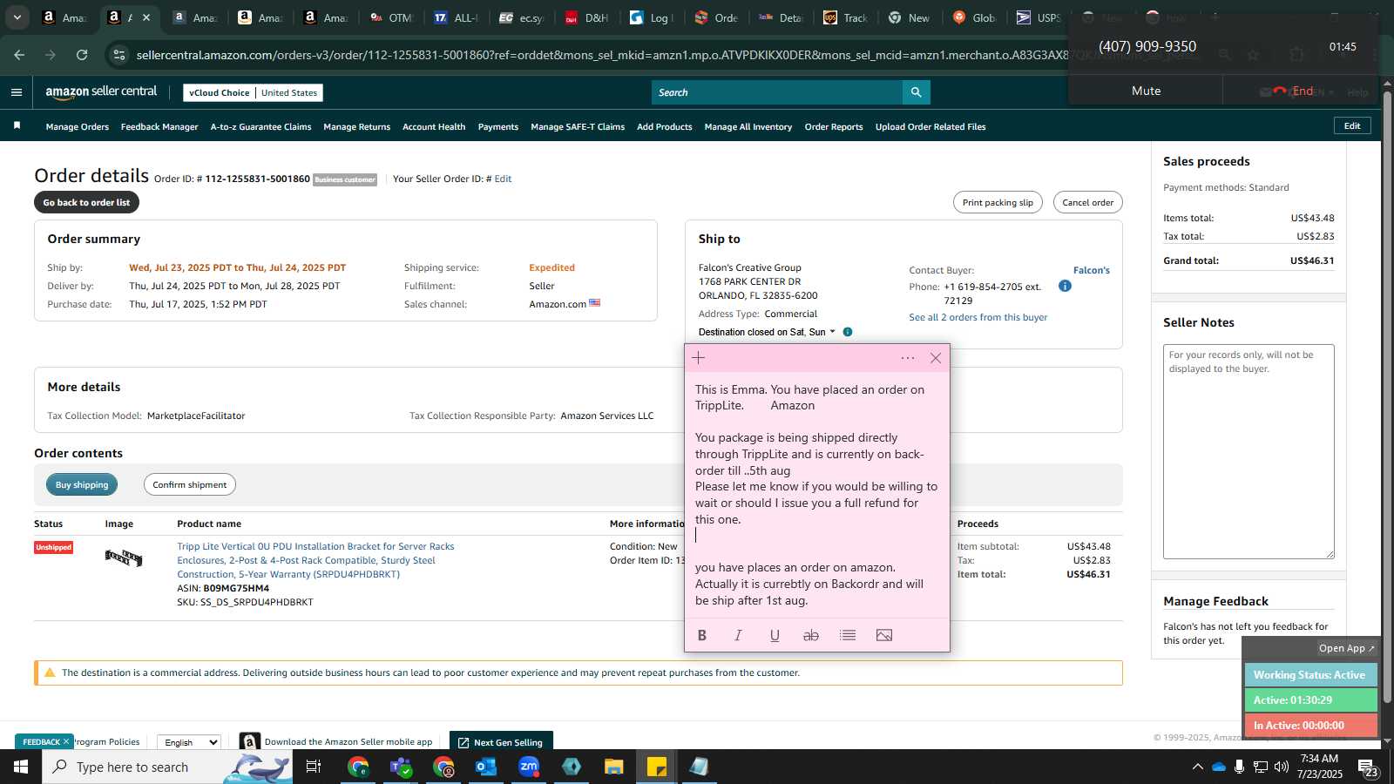Click the Seller Central search field
Viewport: 1394px width, 784px height.
pos(777,92)
